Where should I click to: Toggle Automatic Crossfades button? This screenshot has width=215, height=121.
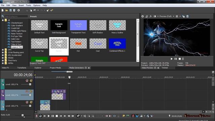tap(137, 116)
